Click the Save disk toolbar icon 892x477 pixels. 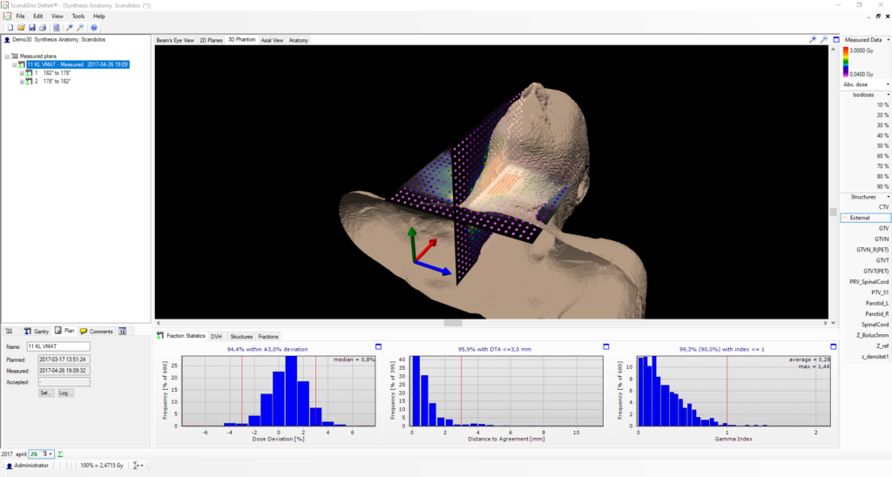pyautogui.click(x=31, y=28)
